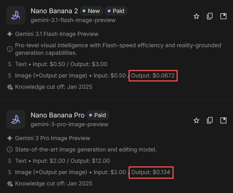Copy the Nano Banana 2 model ID
This screenshot has height=193, width=233.
(x=210, y=16)
